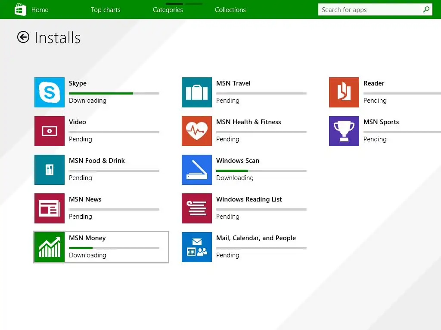Open the Windows Scan scanner icon
This screenshot has height=330, width=441.
click(x=196, y=170)
